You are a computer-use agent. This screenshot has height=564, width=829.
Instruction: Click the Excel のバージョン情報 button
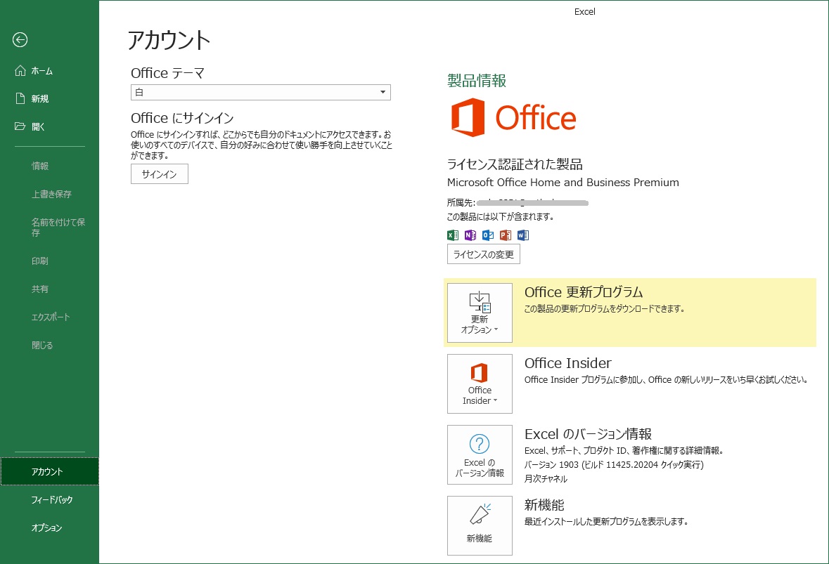(x=480, y=454)
